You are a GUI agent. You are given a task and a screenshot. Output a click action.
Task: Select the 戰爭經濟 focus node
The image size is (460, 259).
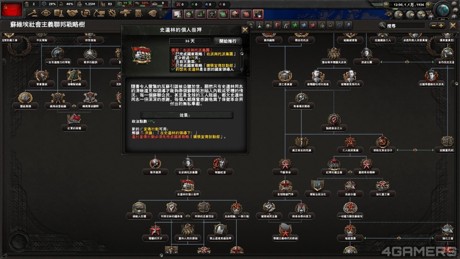point(155,167)
